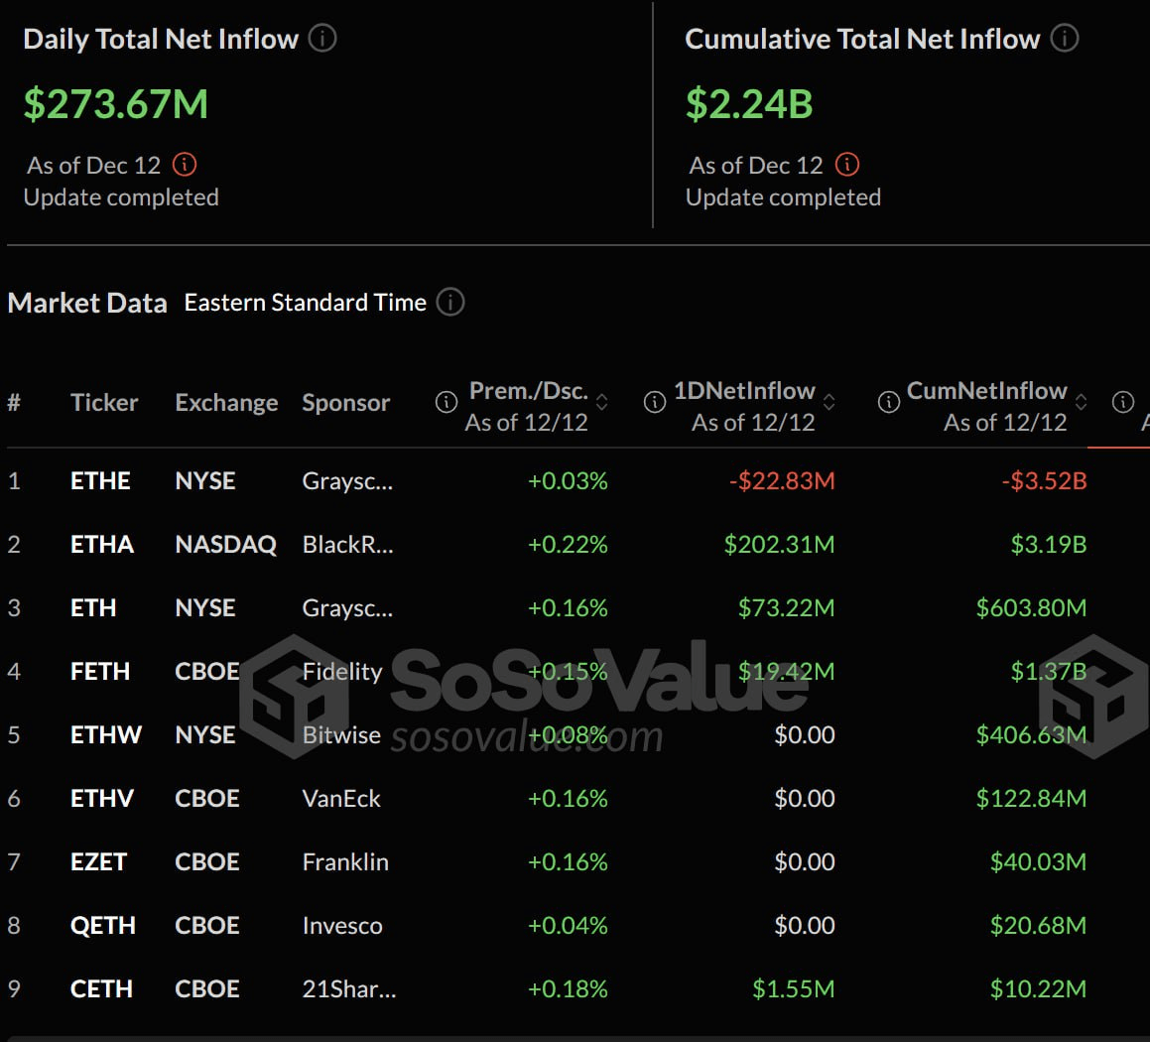The image size is (1150, 1042).
Task: Click the $1.55M inflow cell for CETH
Action: pos(794,989)
